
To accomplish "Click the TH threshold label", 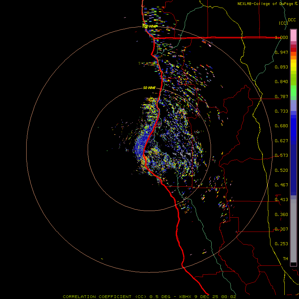I will tap(285, 259).
